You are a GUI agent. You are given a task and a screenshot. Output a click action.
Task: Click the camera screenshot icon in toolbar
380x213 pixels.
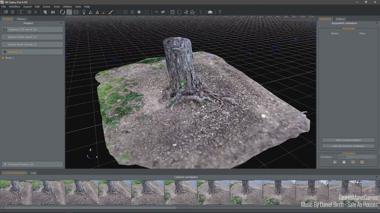(x=53, y=12)
